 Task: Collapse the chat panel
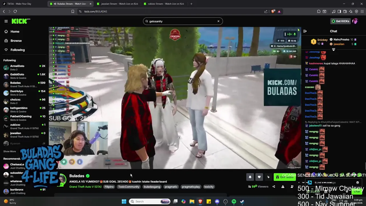click(305, 31)
